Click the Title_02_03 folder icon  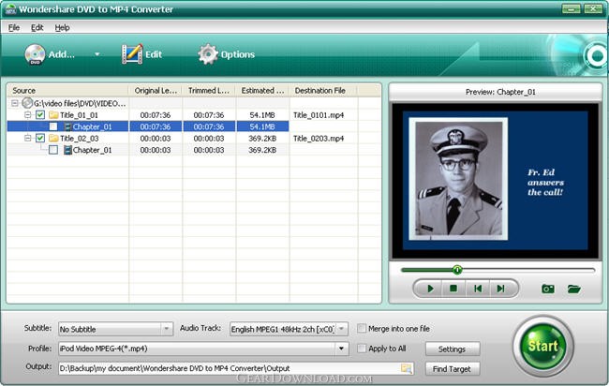point(53,139)
